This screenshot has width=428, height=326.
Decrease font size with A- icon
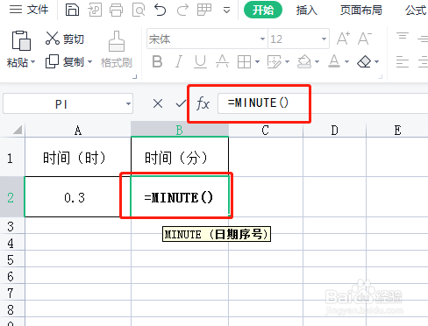[x=364, y=39]
